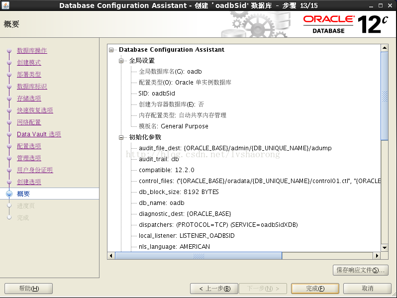Maximize the Database Configuration Assistant window
This screenshot has width=397, height=298.
[x=381, y=5]
